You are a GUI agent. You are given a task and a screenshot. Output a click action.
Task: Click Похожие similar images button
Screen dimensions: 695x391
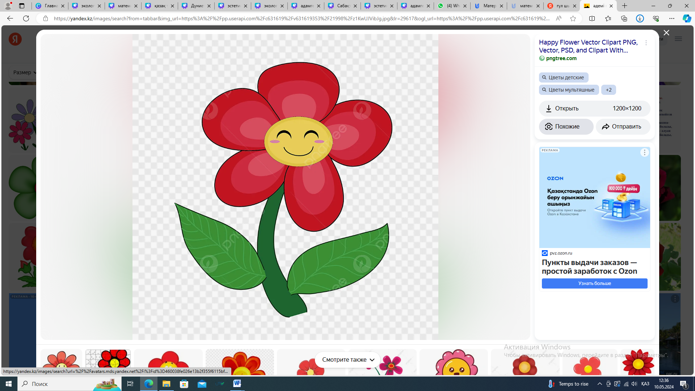click(x=566, y=127)
